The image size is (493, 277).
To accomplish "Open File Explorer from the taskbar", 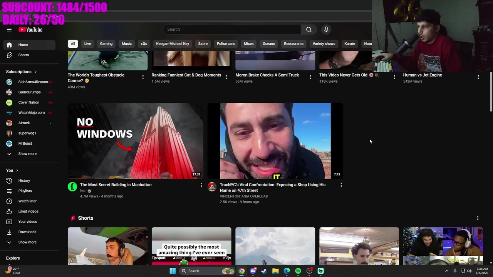I will pos(275,271).
